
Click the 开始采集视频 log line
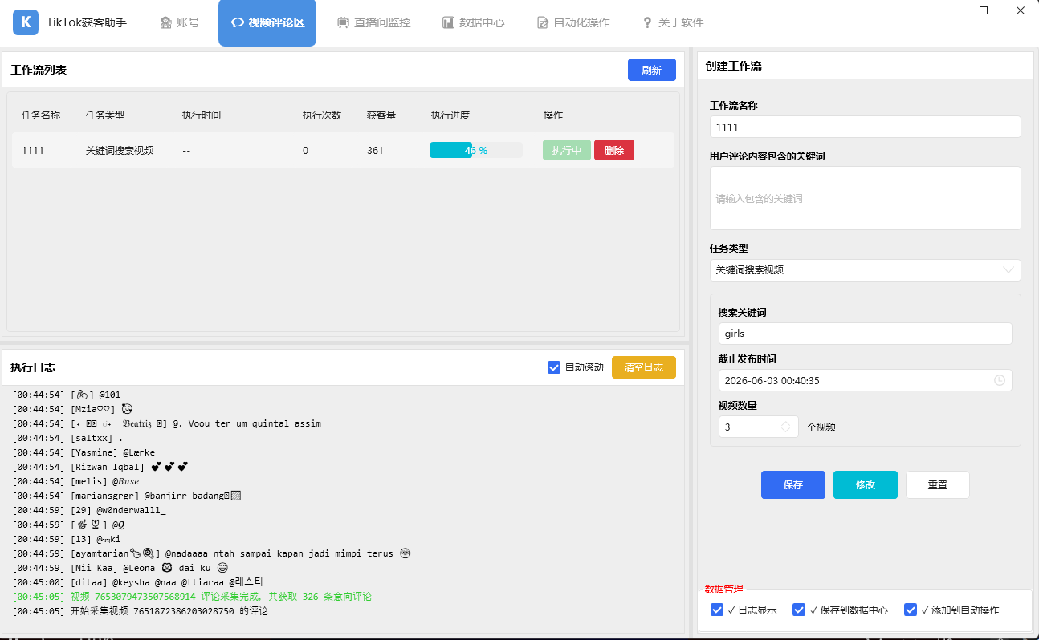tap(140, 611)
